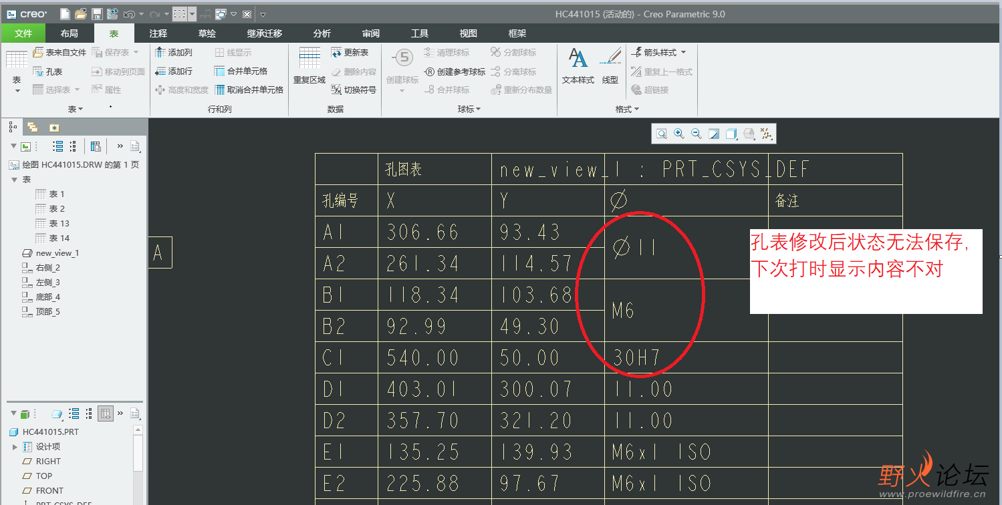The height and width of the screenshot is (505, 1002).
Task: Switch to the 框架 ribbon tab
Action: click(517, 33)
